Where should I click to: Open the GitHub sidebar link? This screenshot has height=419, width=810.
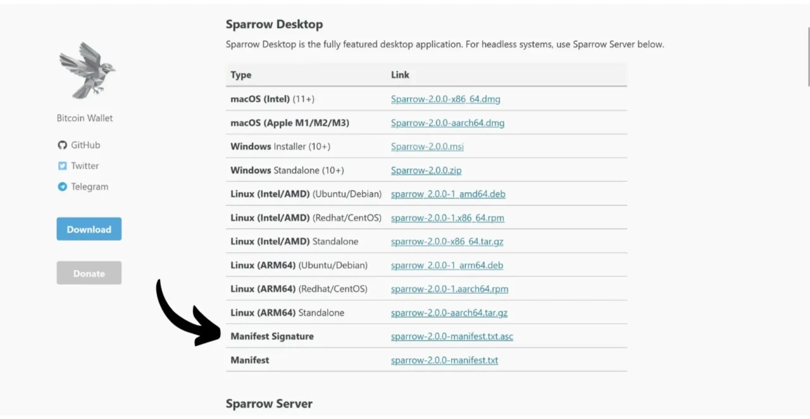click(x=85, y=145)
